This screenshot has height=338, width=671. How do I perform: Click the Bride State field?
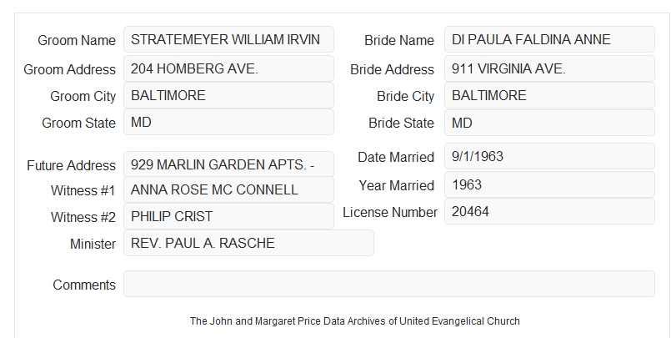549,123
